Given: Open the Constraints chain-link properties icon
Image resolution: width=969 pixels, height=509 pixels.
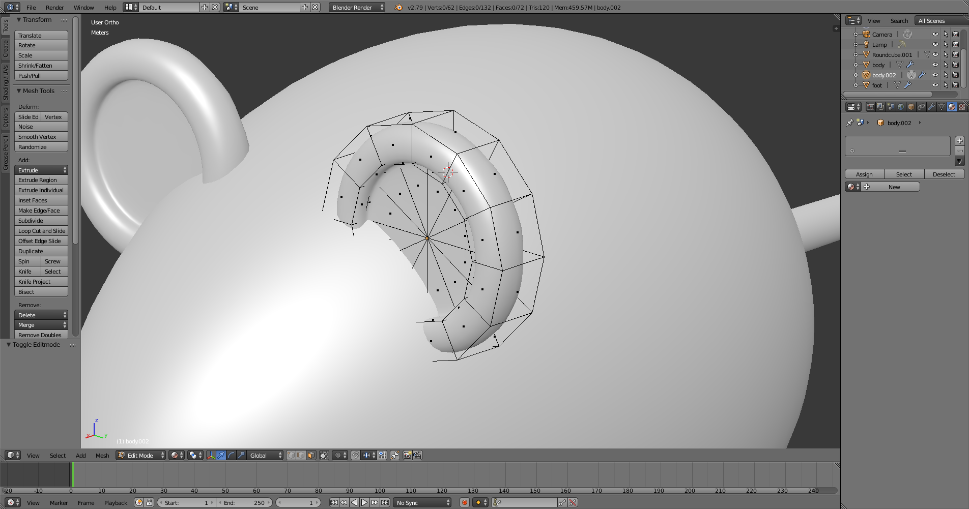Looking at the screenshot, I should click(x=921, y=107).
